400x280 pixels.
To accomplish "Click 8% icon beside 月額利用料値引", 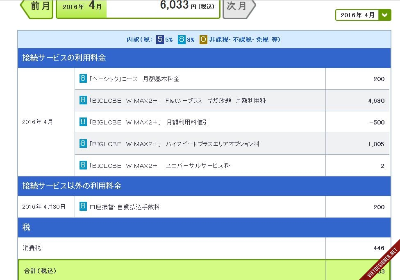I will pos(83,122).
